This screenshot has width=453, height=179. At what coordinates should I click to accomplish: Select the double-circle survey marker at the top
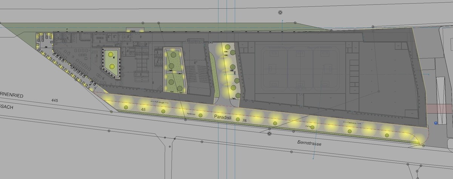280,12
